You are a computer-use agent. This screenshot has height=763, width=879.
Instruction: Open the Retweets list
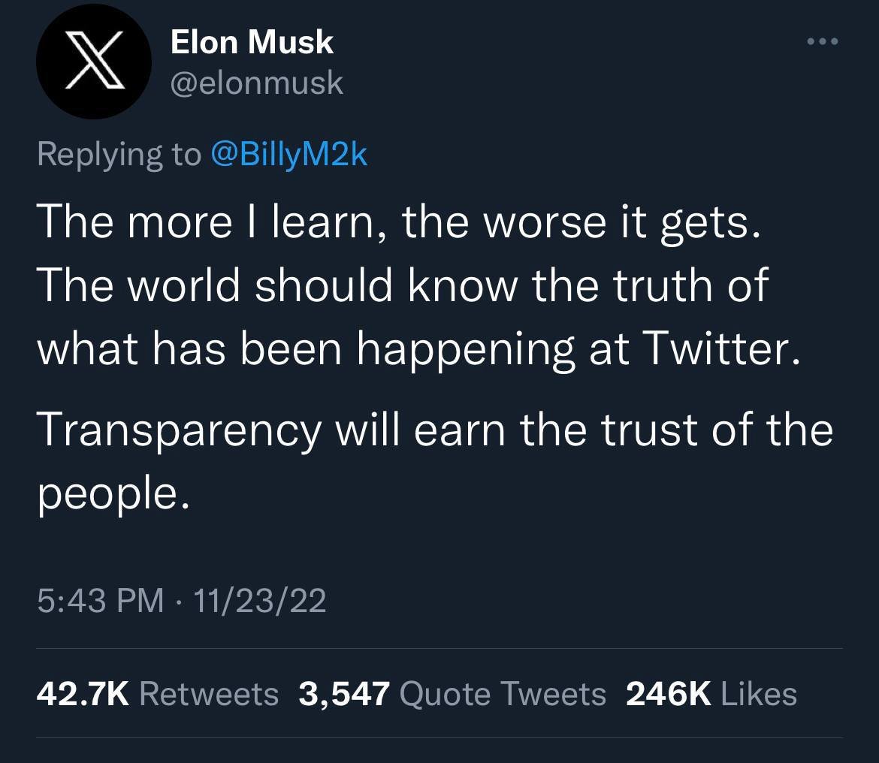coord(209,693)
